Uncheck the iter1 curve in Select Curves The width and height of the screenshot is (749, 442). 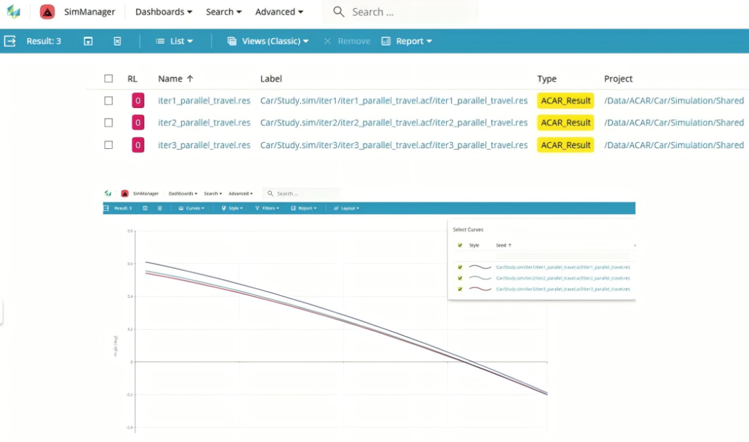[460, 267]
